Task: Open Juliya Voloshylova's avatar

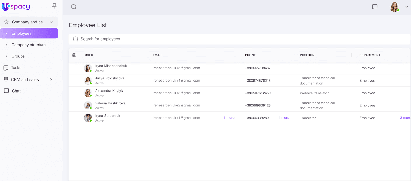Action: click(x=88, y=81)
